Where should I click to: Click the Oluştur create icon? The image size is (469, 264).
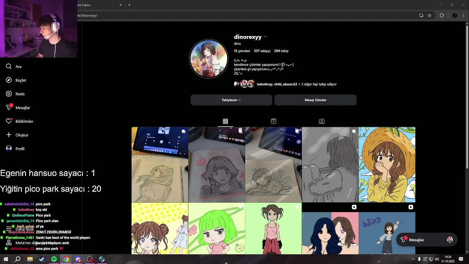[x=9, y=135]
